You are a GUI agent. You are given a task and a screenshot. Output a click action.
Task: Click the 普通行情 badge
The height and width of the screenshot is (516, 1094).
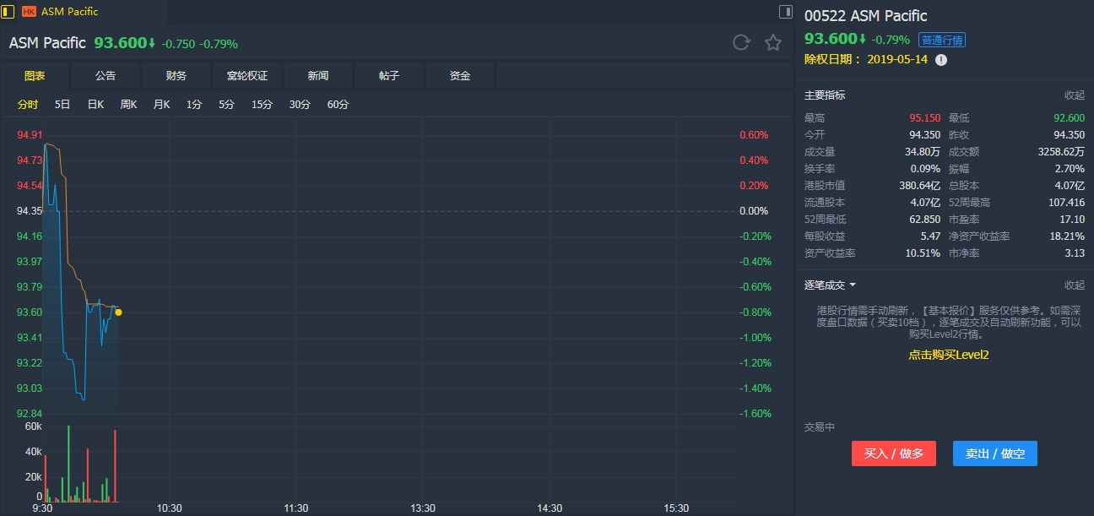pos(942,40)
